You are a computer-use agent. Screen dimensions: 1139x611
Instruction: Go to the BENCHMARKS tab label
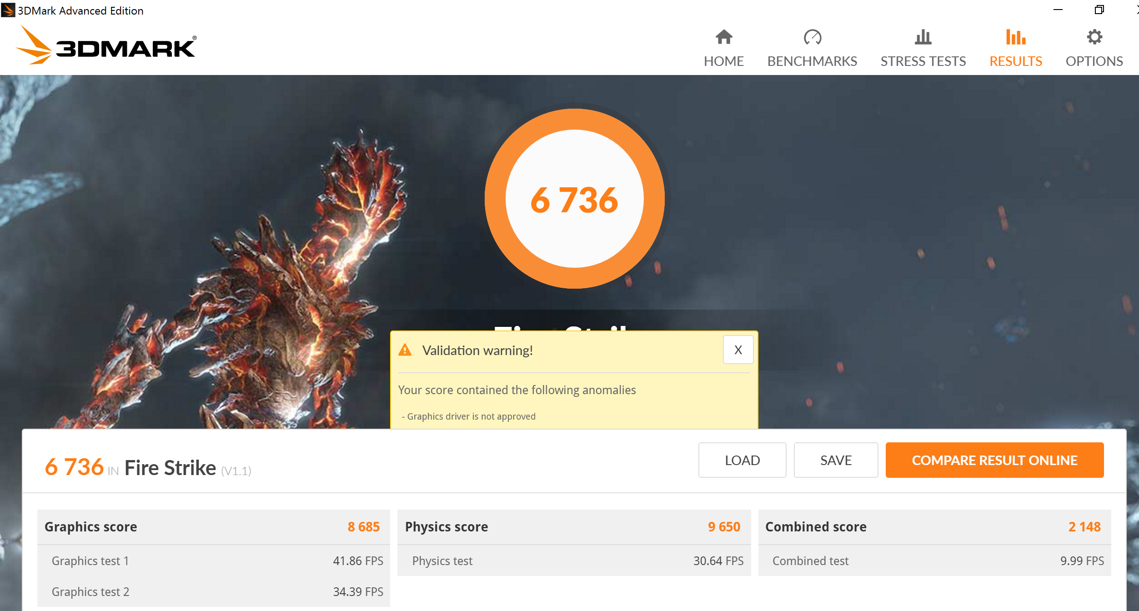(812, 61)
